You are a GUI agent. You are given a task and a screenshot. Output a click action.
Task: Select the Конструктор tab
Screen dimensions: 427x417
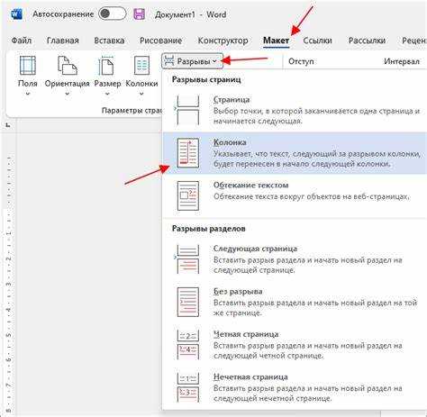223,41
